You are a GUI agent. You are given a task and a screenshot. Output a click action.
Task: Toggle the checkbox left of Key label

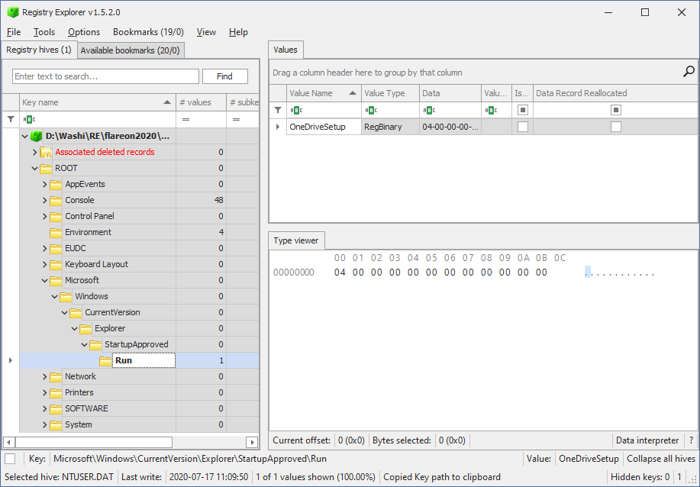[x=10, y=459]
